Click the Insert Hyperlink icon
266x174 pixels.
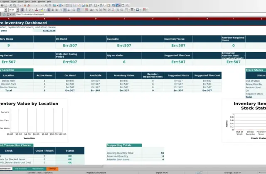click(101, 5)
